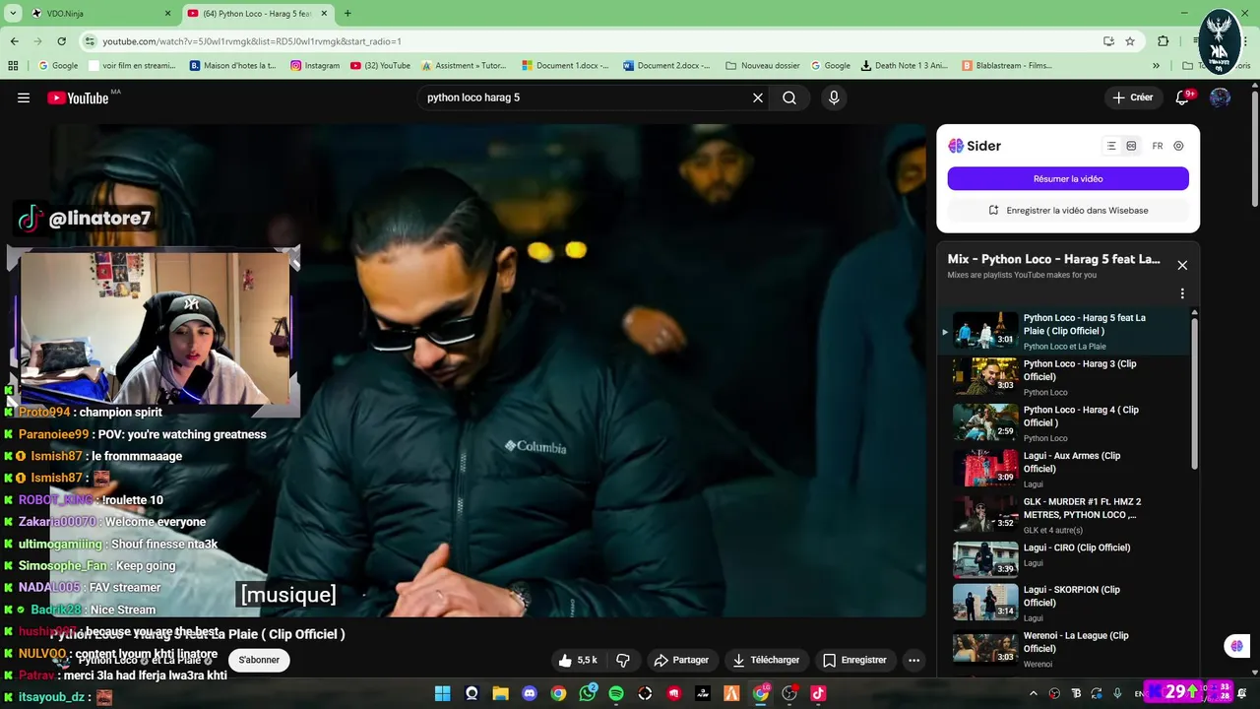This screenshot has height=709, width=1260.
Task: Click Enregistrer la vidéo dans Wisebase
Action: point(1068,210)
